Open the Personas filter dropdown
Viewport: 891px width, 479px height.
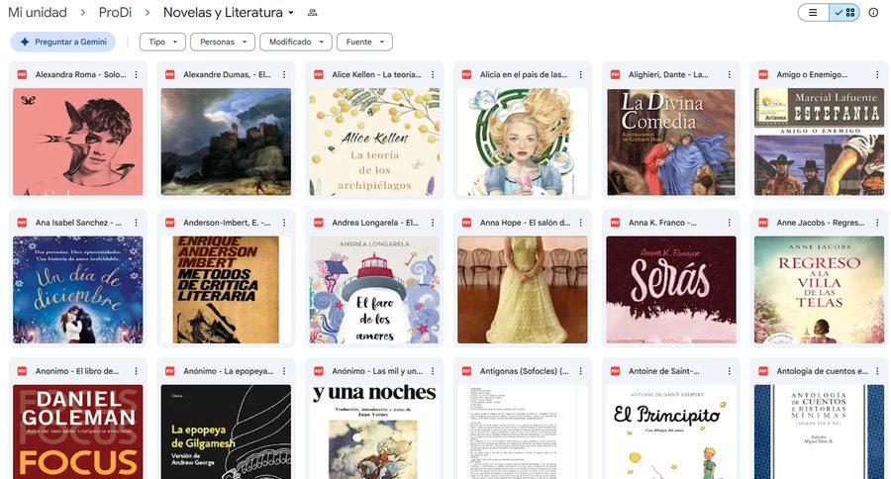click(x=223, y=42)
